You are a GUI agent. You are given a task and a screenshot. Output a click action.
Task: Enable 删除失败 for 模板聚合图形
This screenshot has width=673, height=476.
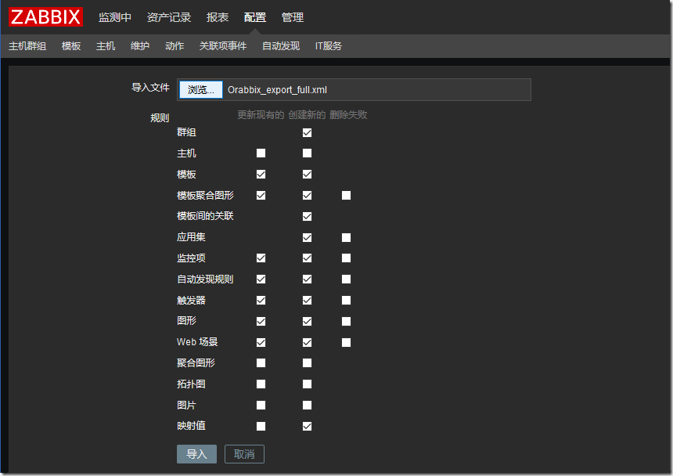(346, 195)
